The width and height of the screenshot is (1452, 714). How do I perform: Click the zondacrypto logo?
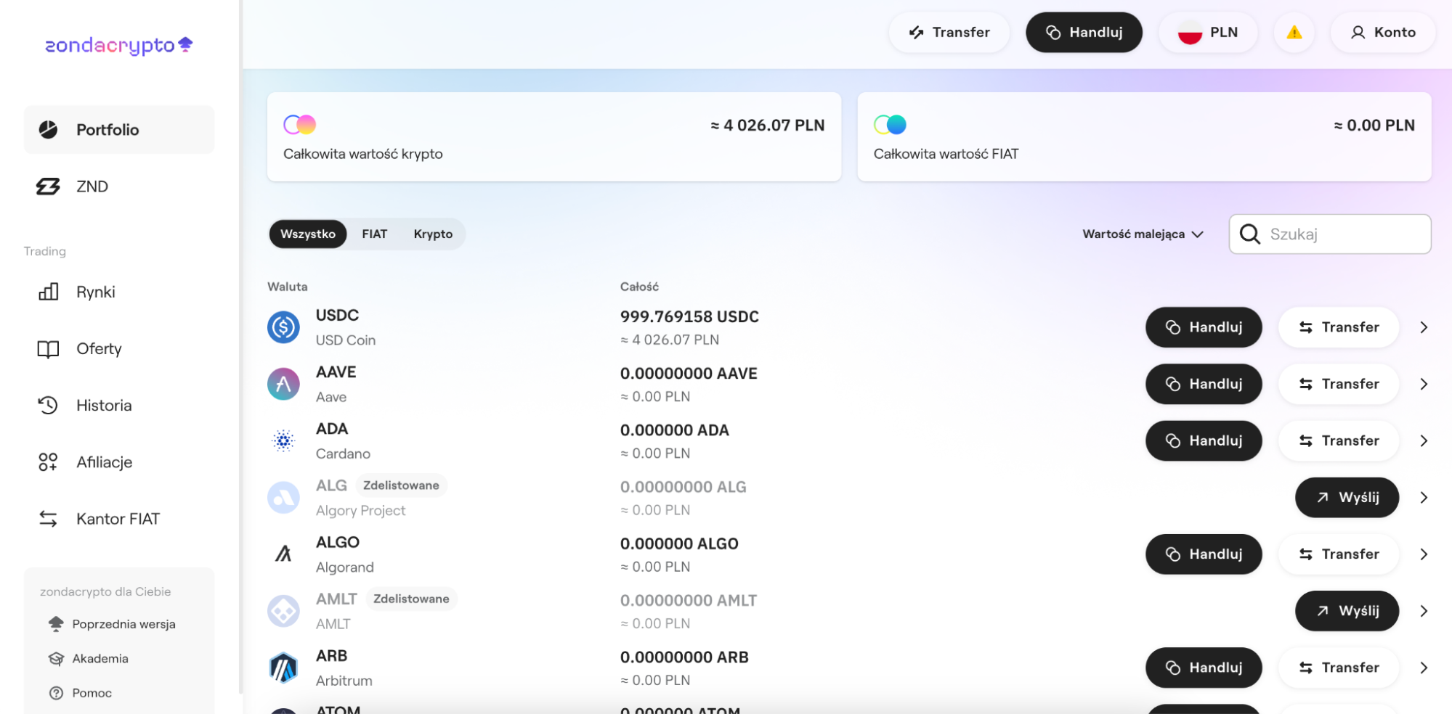click(118, 46)
